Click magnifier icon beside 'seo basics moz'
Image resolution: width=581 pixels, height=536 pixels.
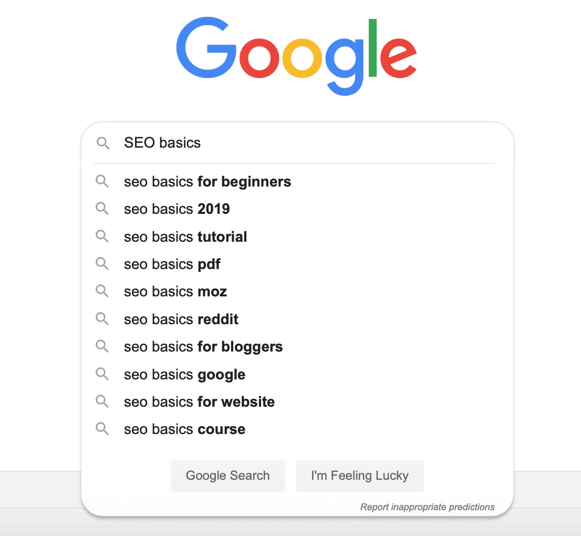pyautogui.click(x=102, y=291)
